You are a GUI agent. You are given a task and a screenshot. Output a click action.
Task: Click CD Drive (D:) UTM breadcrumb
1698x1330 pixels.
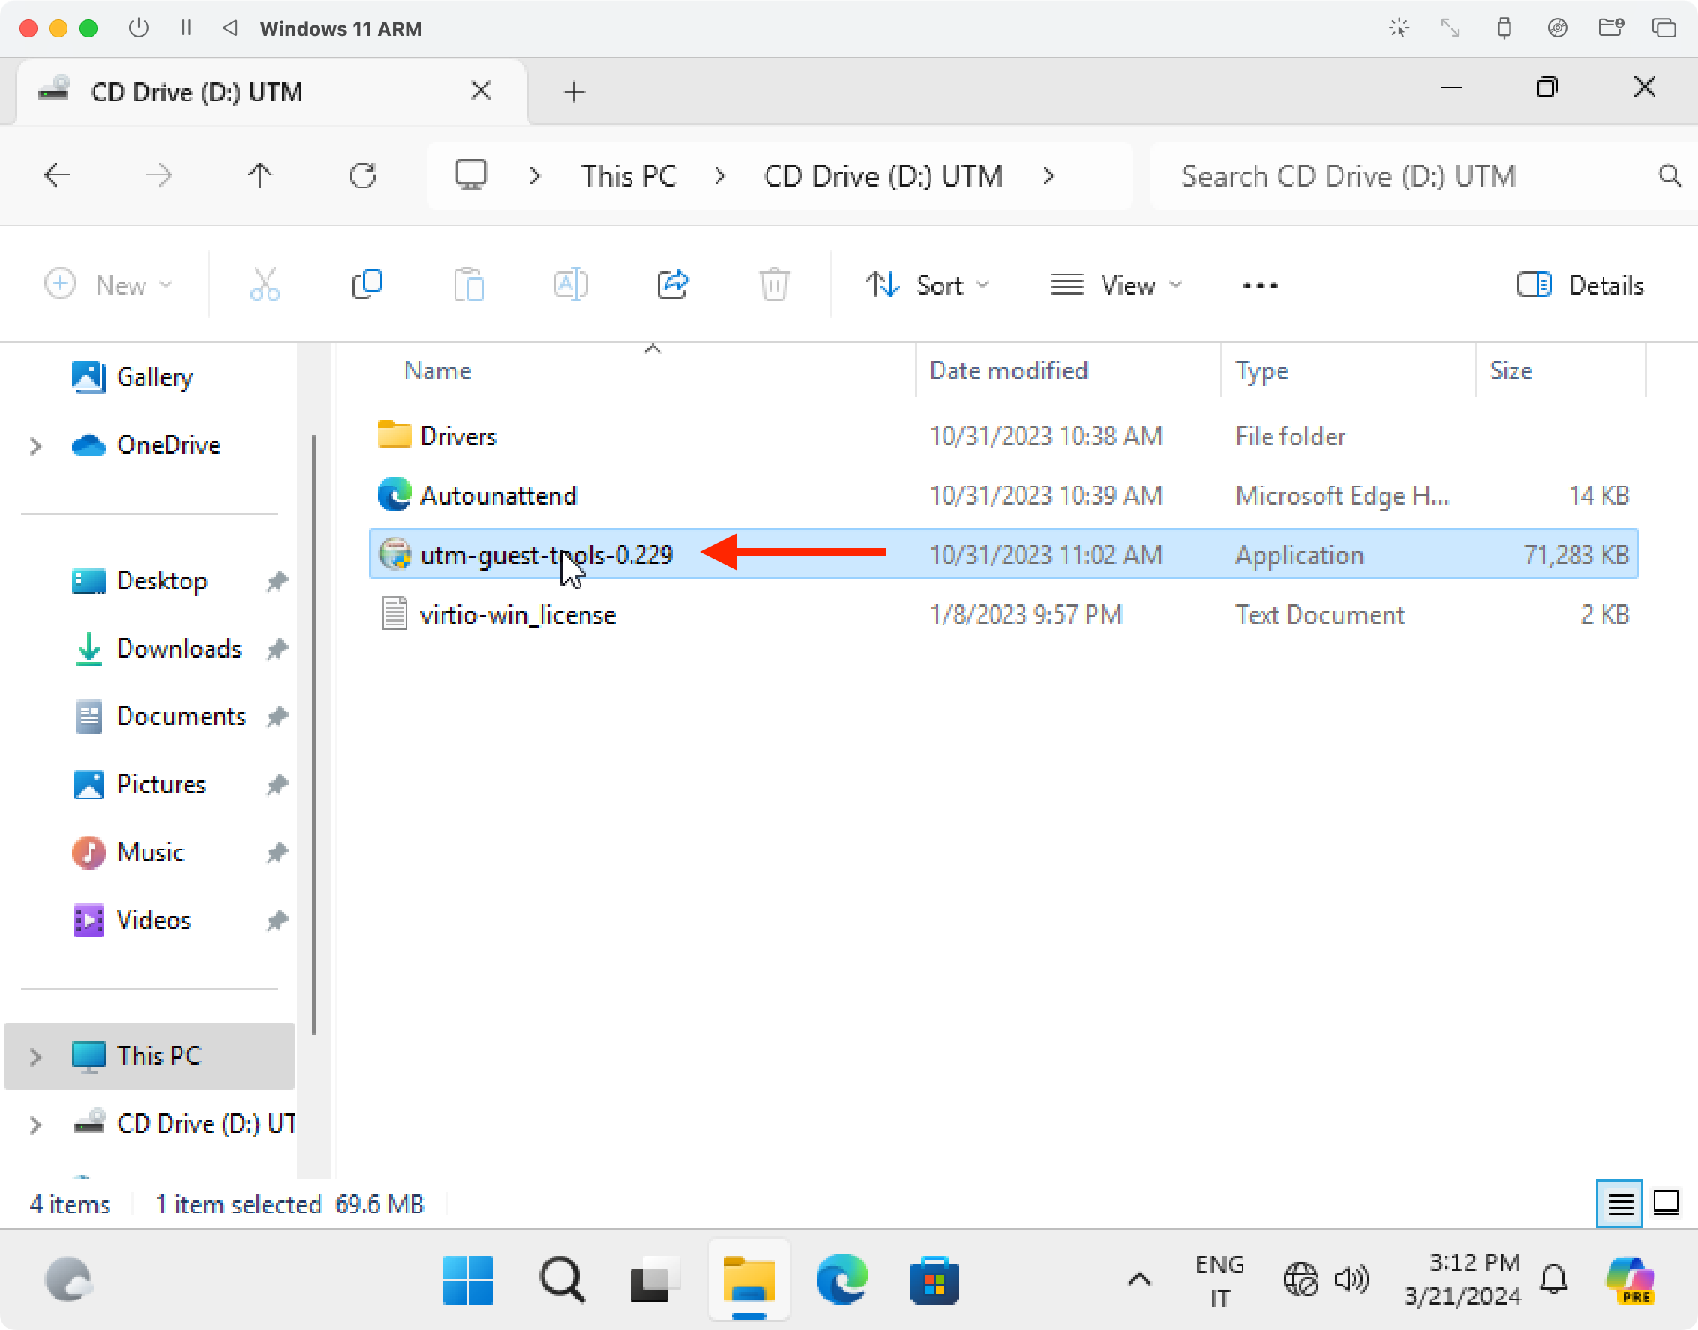883,177
